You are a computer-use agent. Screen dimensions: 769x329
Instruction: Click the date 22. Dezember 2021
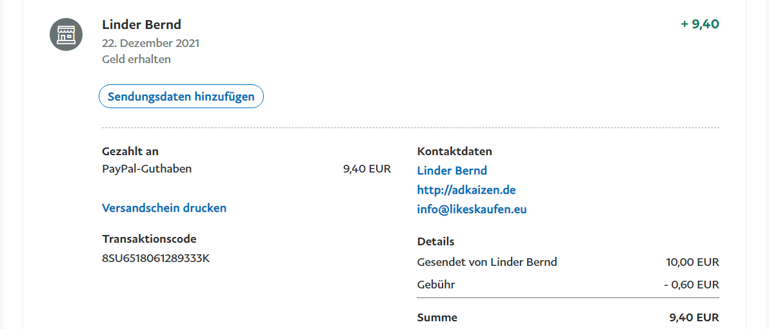[x=150, y=43]
